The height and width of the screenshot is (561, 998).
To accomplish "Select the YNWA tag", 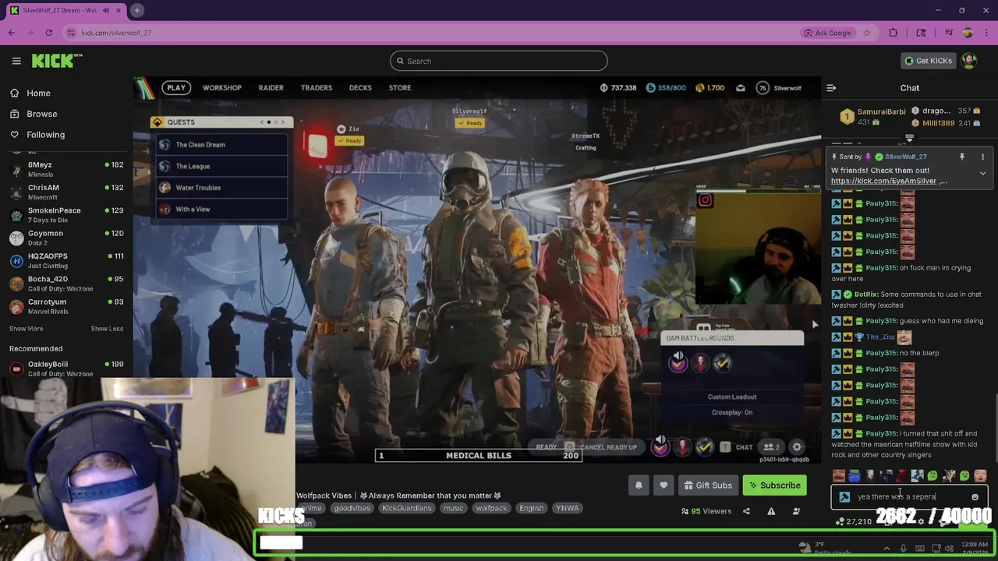I will click(x=567, y=508).
